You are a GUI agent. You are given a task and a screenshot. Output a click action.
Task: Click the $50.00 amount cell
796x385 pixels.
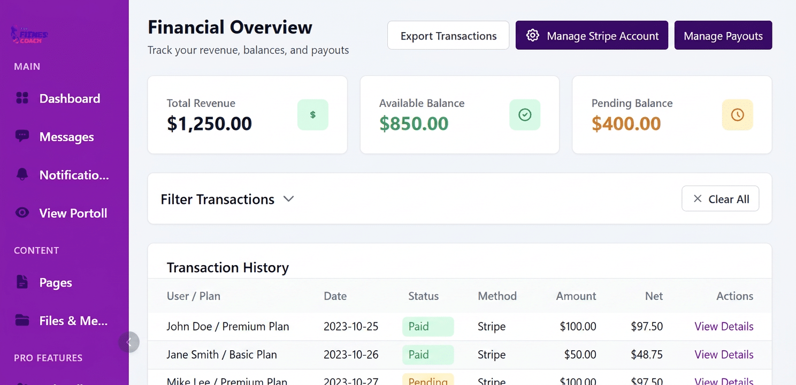pos(580,355)
